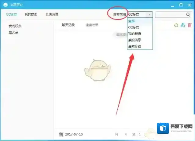This screenshot has height=141, width=195.
Task: Go to first page arrow icon
Action: click(x=117, y=134)
